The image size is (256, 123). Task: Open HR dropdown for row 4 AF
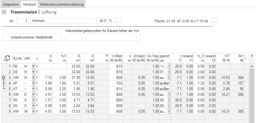[x=34, y=83]
